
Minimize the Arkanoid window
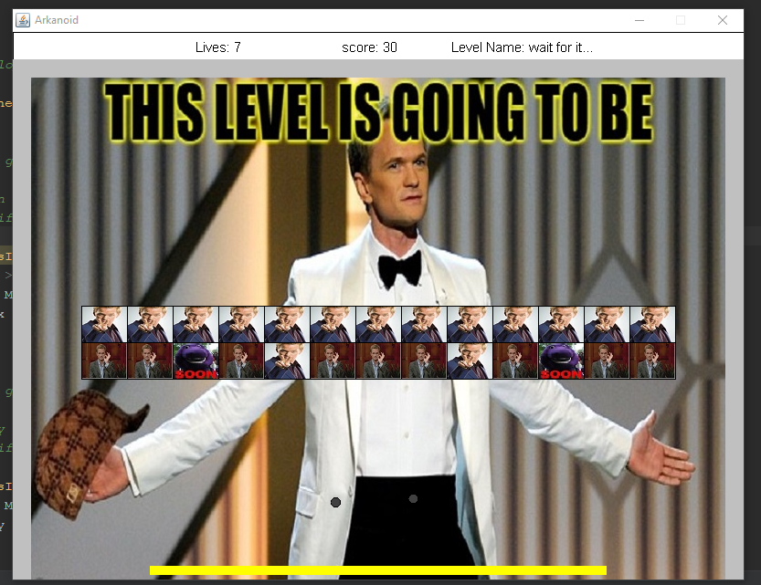click(639, 20)
